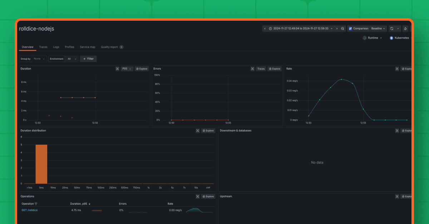This screenshot has width=429, height=224.
Task: Click the + Filter button
Action: (x=88, y=58)
